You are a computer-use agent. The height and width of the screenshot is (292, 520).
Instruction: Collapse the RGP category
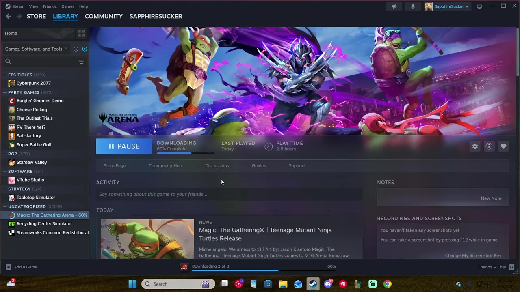5,154
